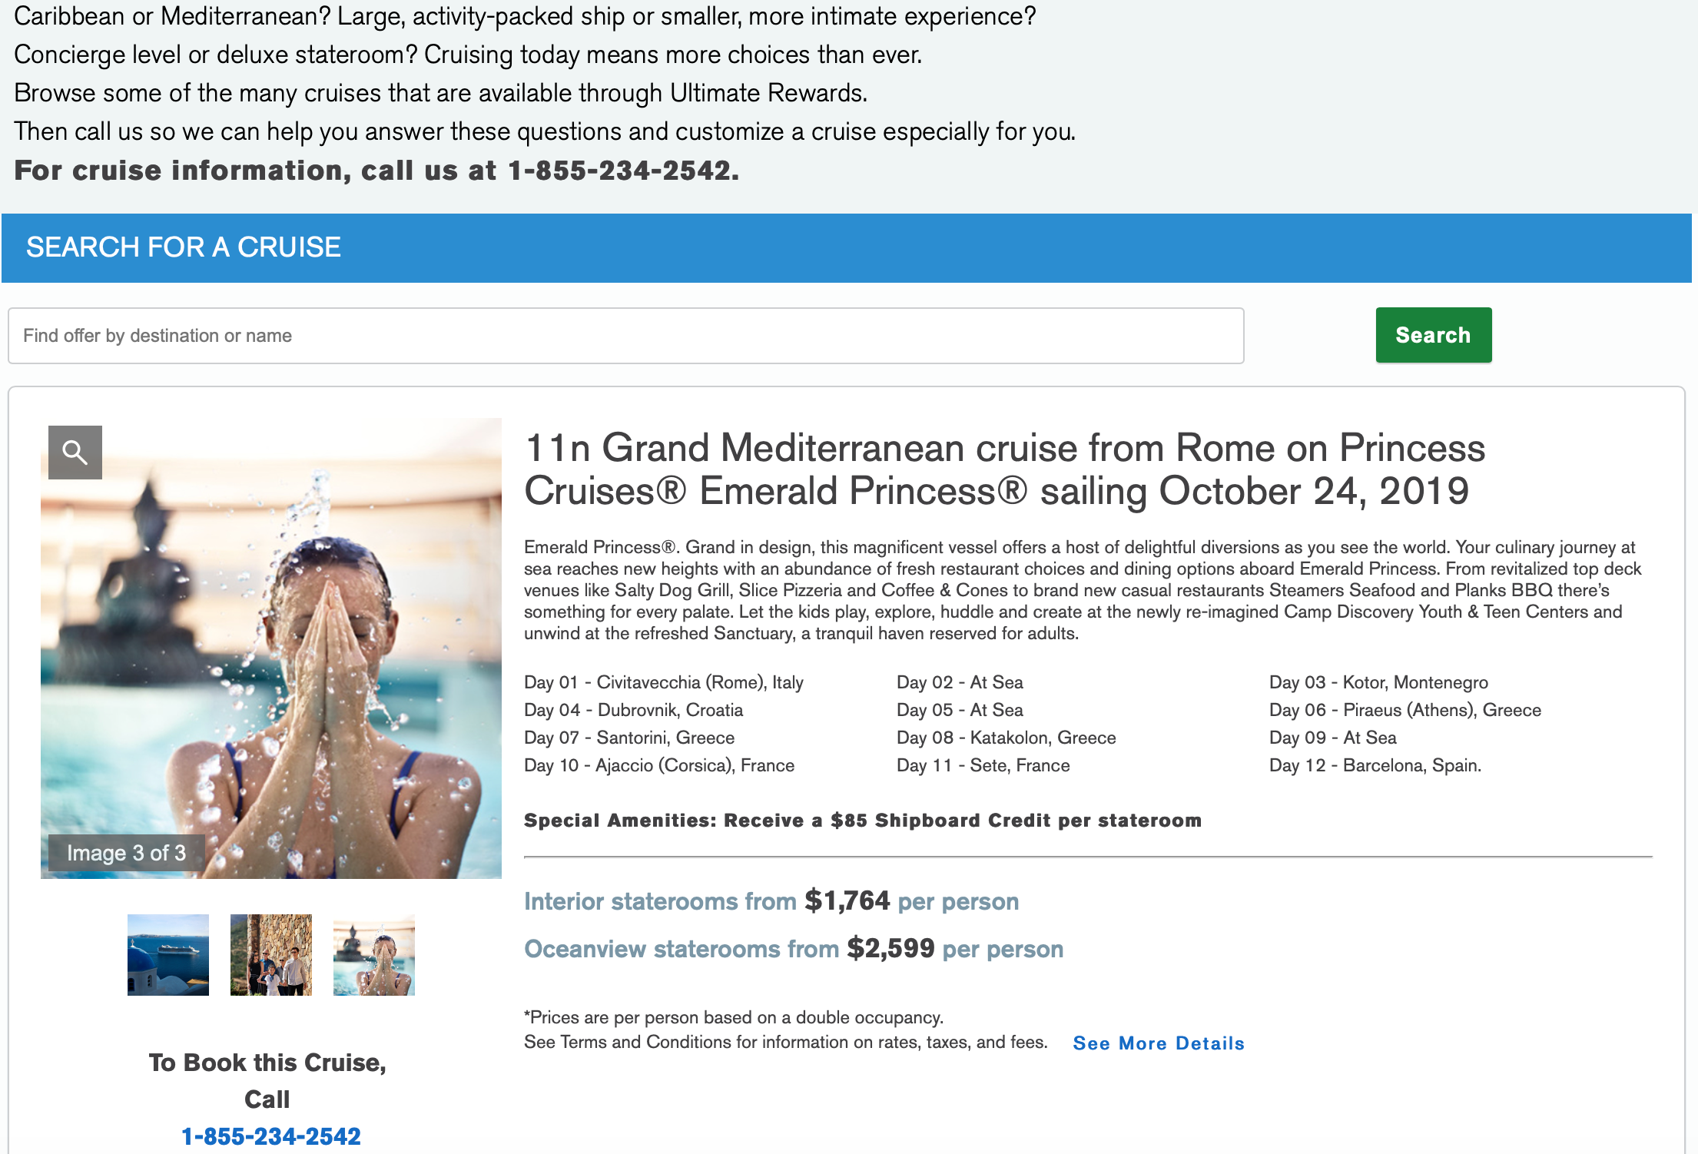Select the family photo thumbnail
The image size is (1698, 1154).
pos(271,955)
